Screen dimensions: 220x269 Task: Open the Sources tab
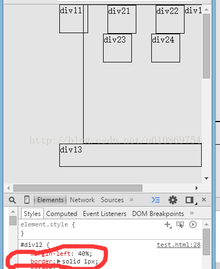(x=112, y=200)
